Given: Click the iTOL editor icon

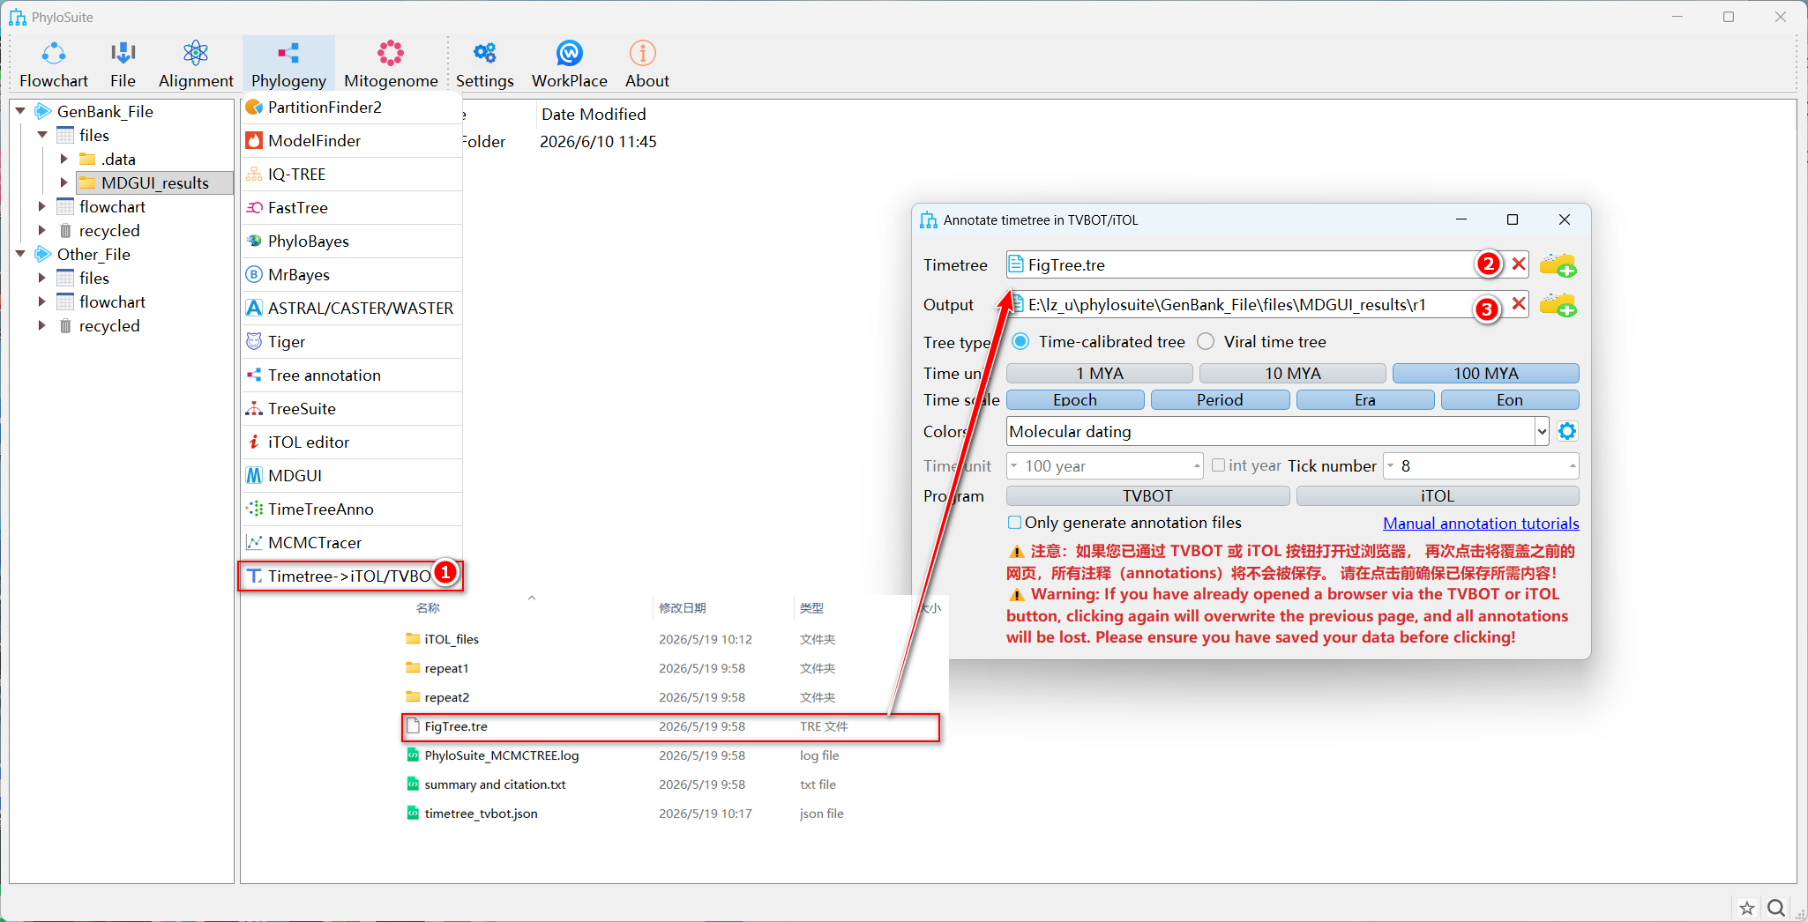Looking at the screenshot, I should (254, 442).
